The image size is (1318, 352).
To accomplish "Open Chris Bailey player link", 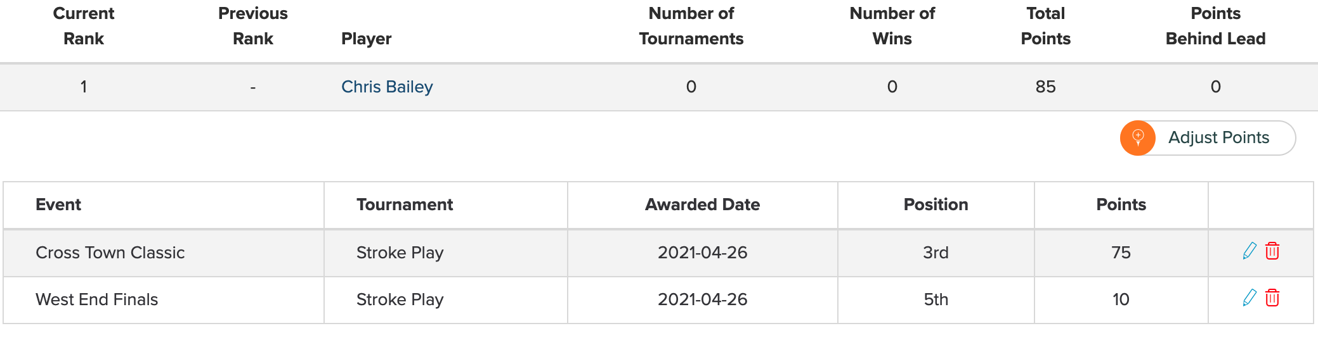I will tap(387, 87).
